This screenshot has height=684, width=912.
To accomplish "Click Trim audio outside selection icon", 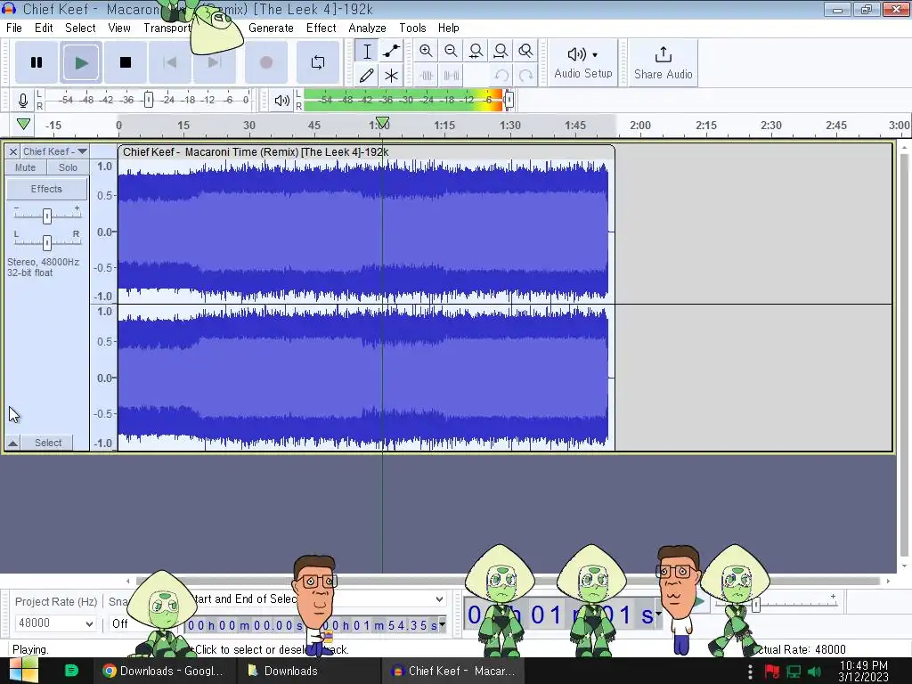I will (x=426, y=76).
